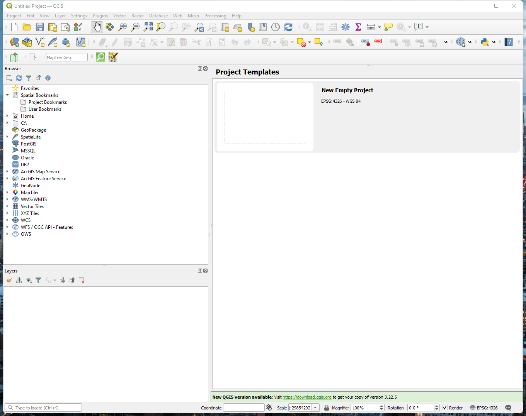Open the Processing Toolbox gear icon
Viewport: 526px width, 416px height.
coord(346,27)
